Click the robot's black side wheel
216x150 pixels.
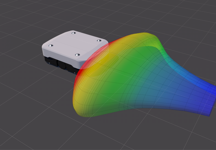[62, 65]
